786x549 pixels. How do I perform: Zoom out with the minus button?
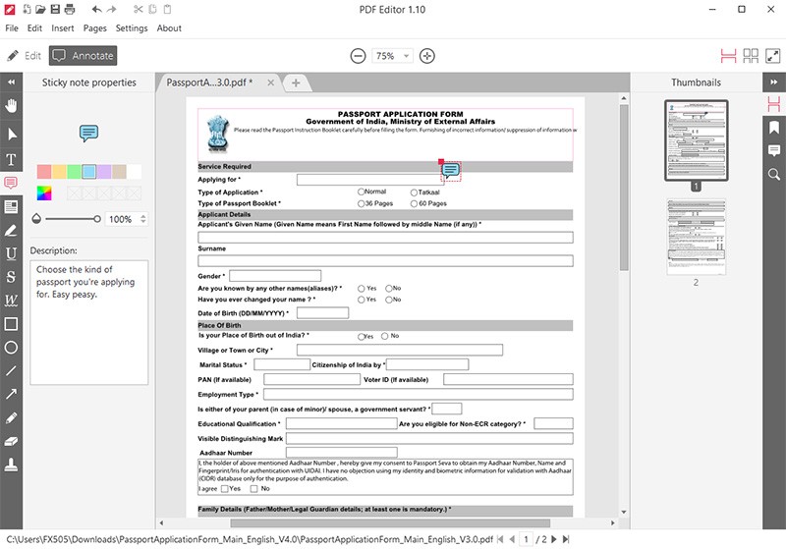click(x=358, y=56)
